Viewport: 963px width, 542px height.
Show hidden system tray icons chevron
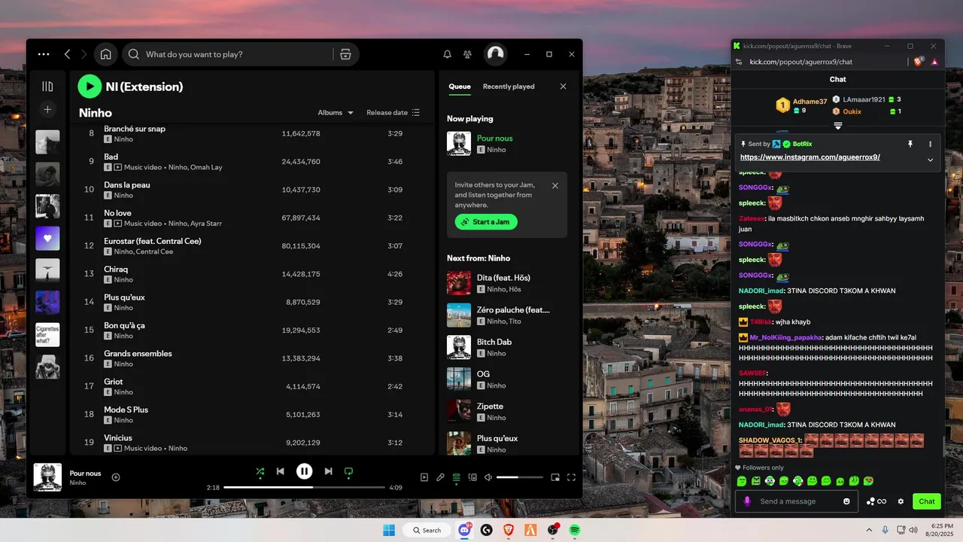[x=870, y=530]
